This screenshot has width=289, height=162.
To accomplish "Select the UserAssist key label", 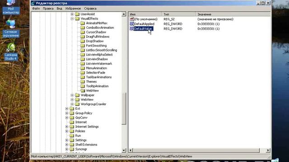I will coord(88,14).
